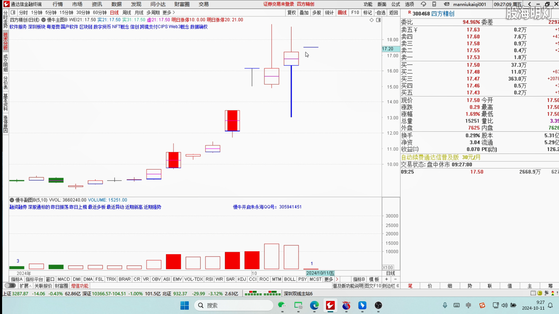Open the 交易 menu

pyautogui.click(x=204, y=4)
